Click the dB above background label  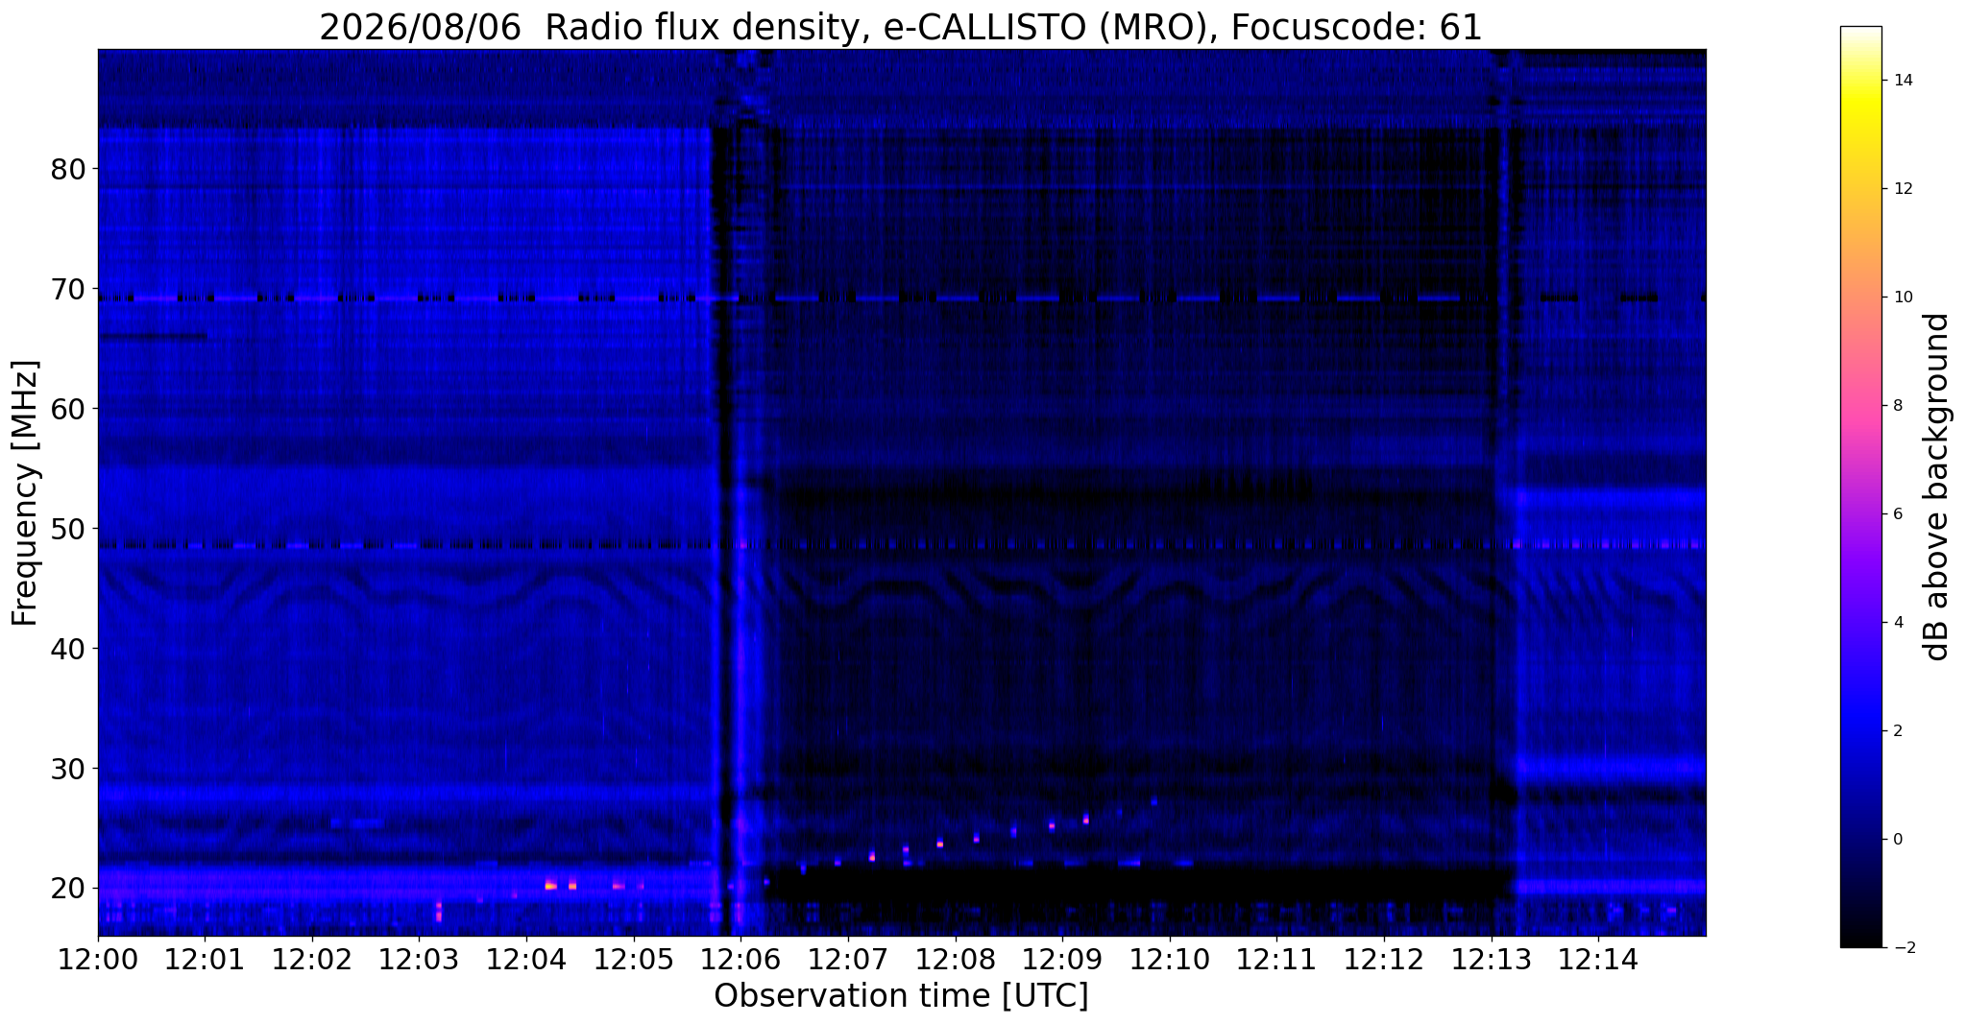(1936, 487)
